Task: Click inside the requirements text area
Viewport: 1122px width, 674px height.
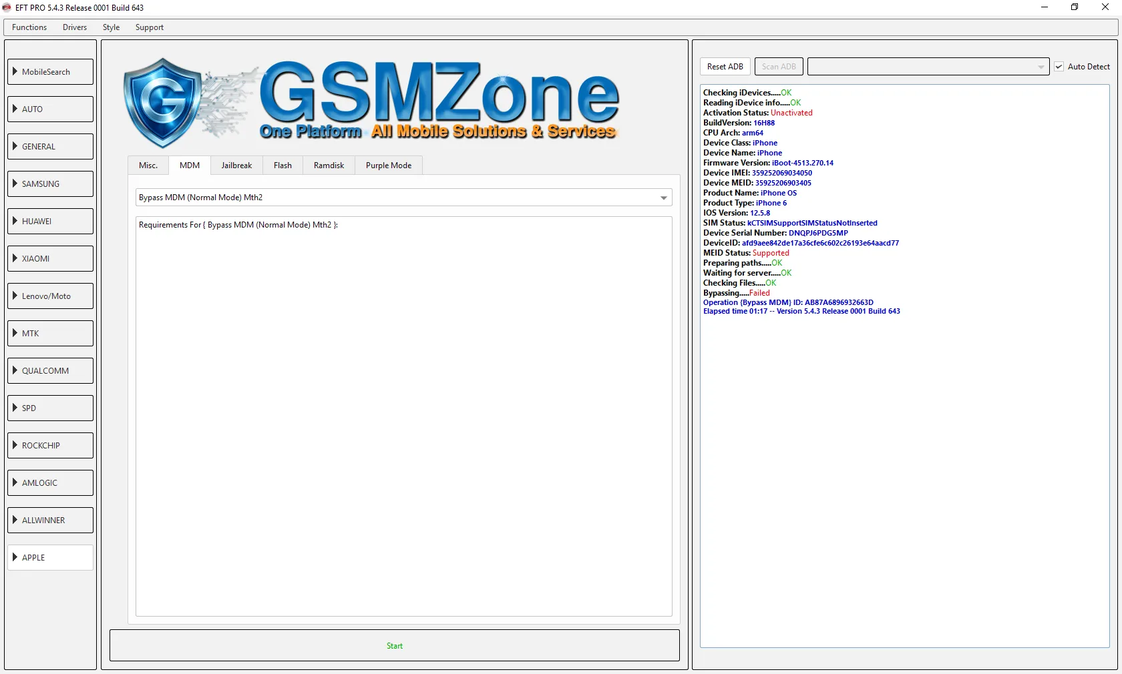Action: tap(403, 414)
